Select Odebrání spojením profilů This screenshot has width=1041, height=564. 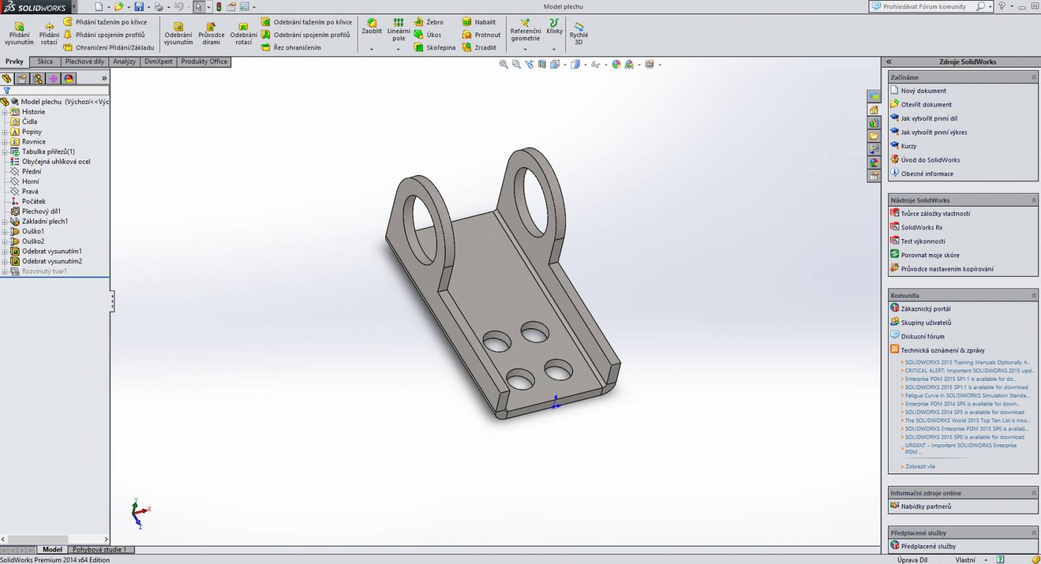[305, 35]
